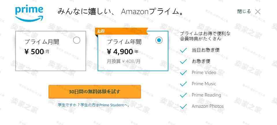Click checkmark beside Prime Reading
The width and height of the screenshot is (277, 125).
[x=183, y=95]
